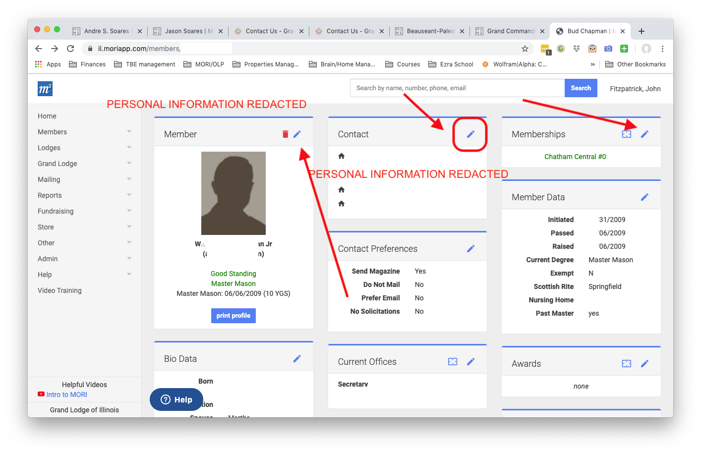Image resolution: width=701 pixels, height=454 pixels.
Task: Open Memberships expand view icon
Action: point(627,134)
